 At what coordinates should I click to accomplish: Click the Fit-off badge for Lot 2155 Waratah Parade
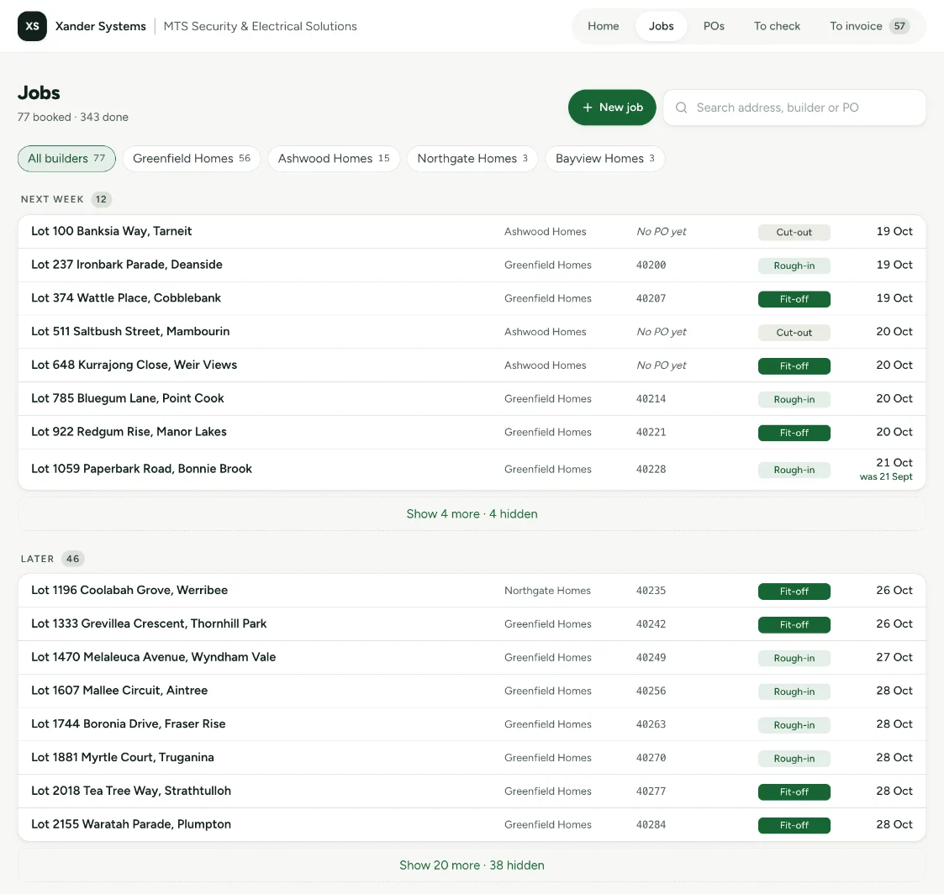(x=794, y=825)
